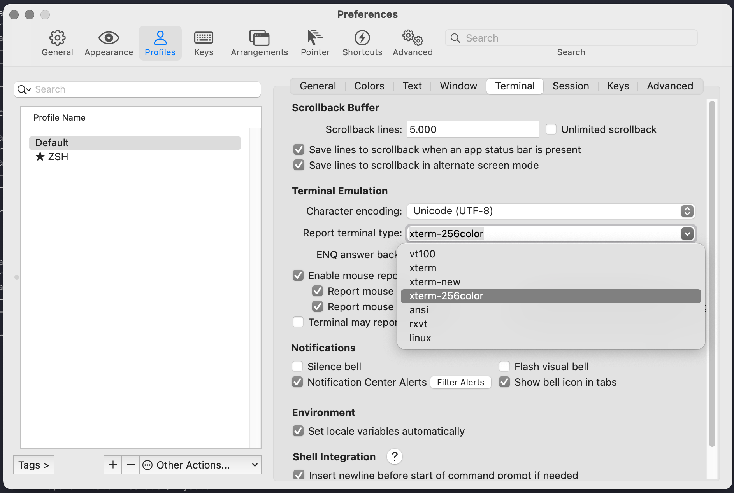Open the Keys preferences icon
The height and width of the screenshot is (493, 734).
(203, 43)
